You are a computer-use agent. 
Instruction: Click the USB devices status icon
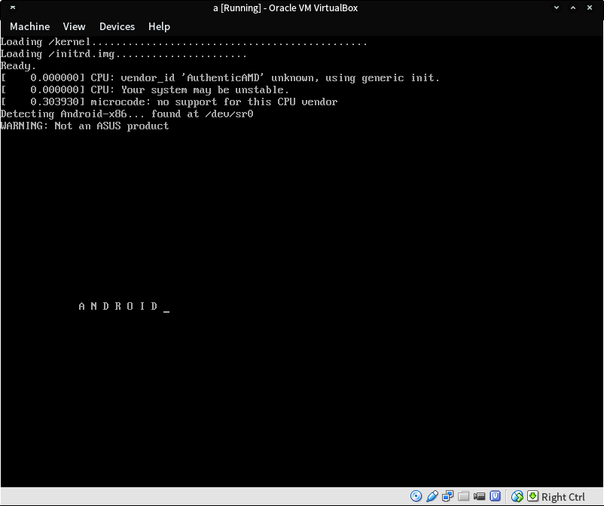click(432, 496)
